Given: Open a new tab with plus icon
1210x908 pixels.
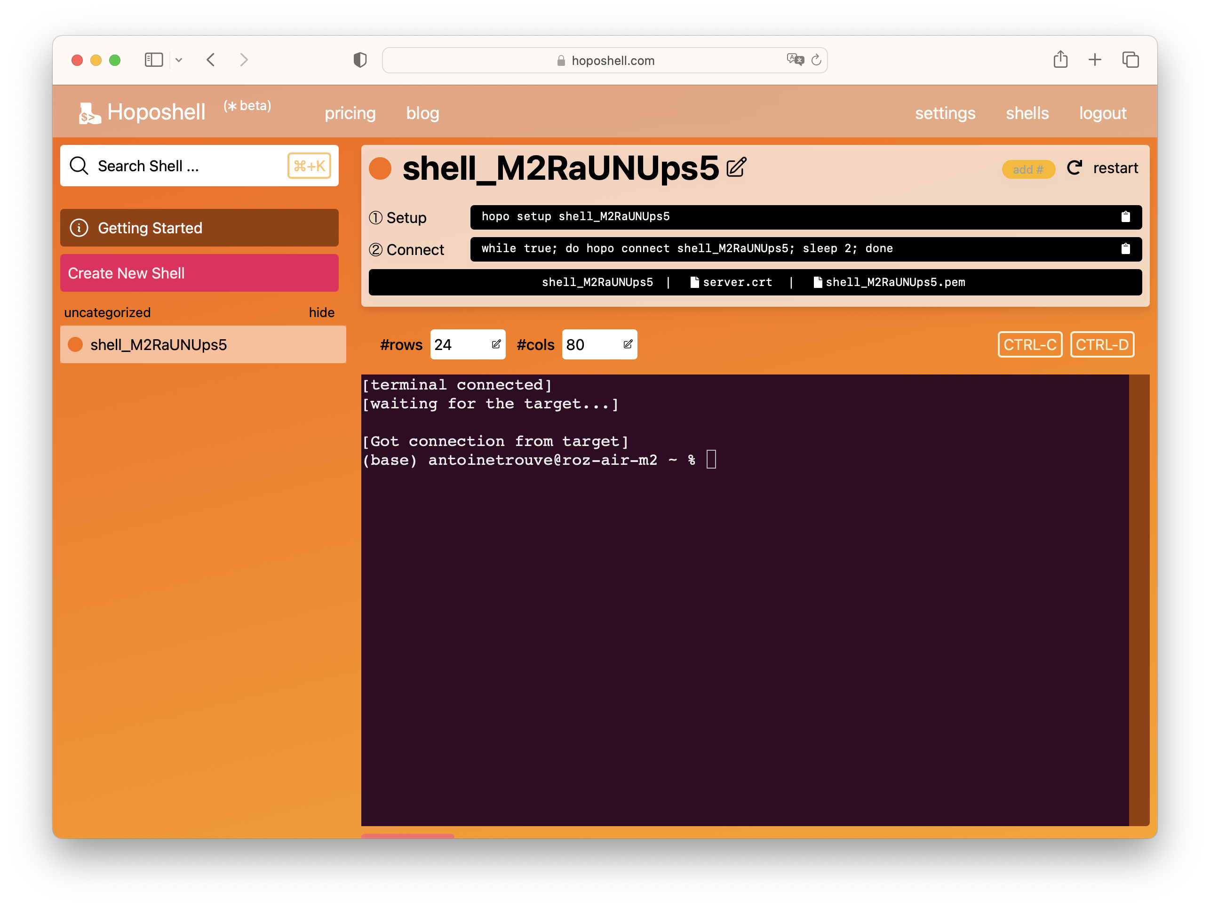Looking at the screenshot, I should tap(1095, 60).
